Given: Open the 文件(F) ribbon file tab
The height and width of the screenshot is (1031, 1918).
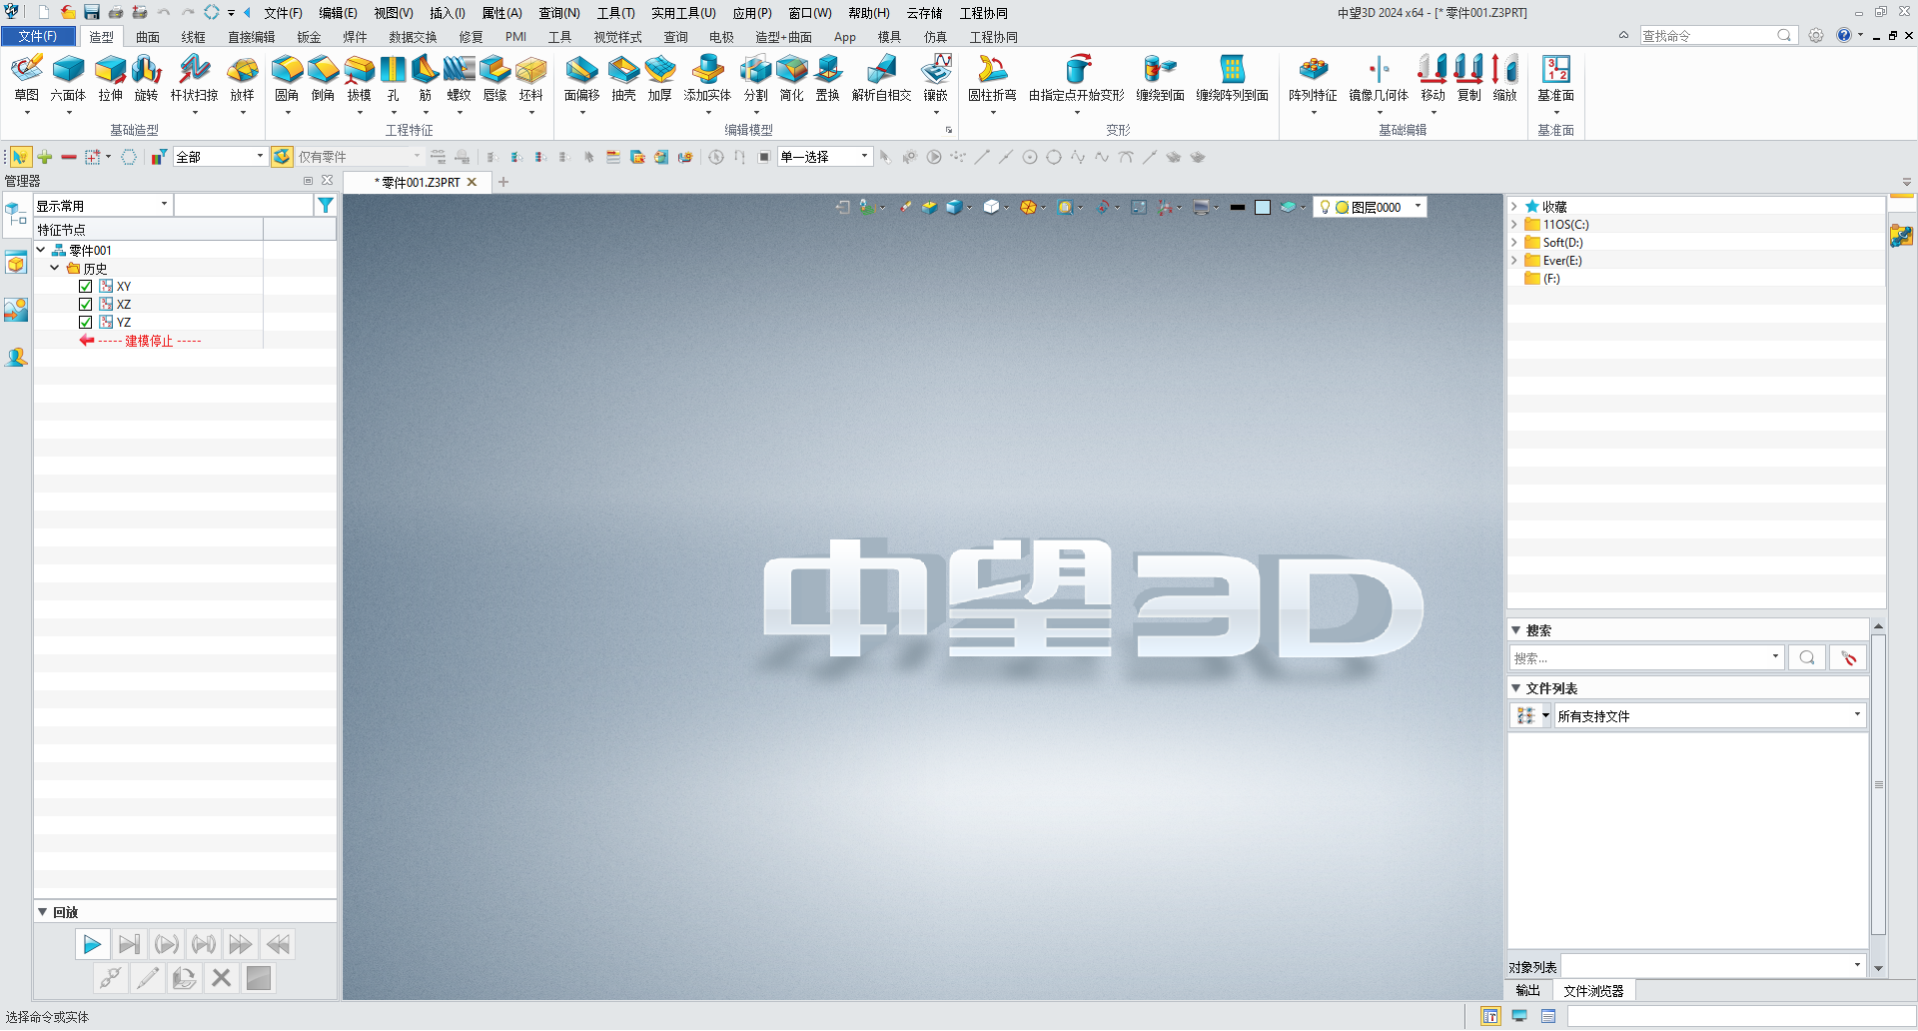Looking at the screenshot, I should point(38,36).
